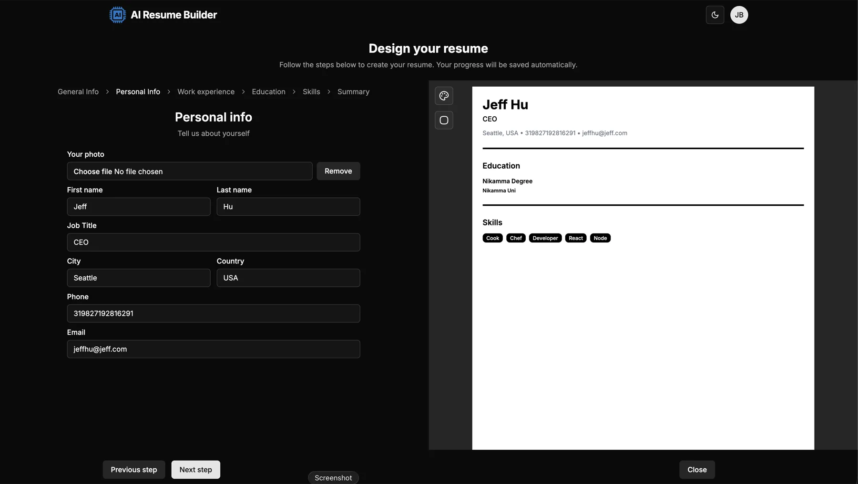Open the Education step

[268, 91]
